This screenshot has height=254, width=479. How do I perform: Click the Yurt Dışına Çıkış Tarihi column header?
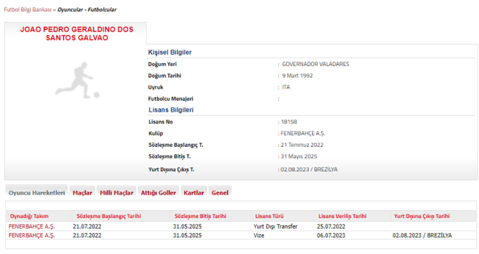422,216
